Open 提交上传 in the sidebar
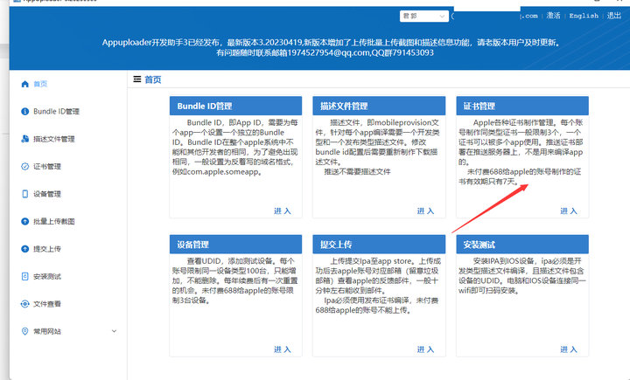 (47, 249)
